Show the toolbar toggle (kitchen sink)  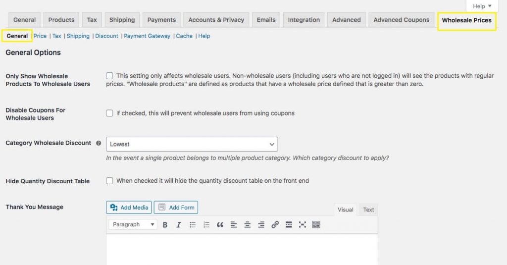tap(316, 225)
